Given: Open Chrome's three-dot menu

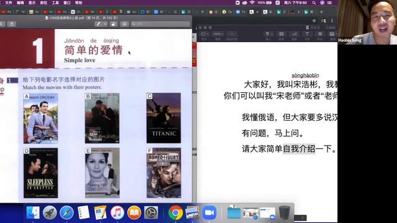Looking at the screenshot, I should [332, 20].
